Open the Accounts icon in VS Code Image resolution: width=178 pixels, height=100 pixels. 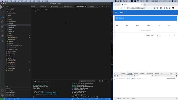3,91
